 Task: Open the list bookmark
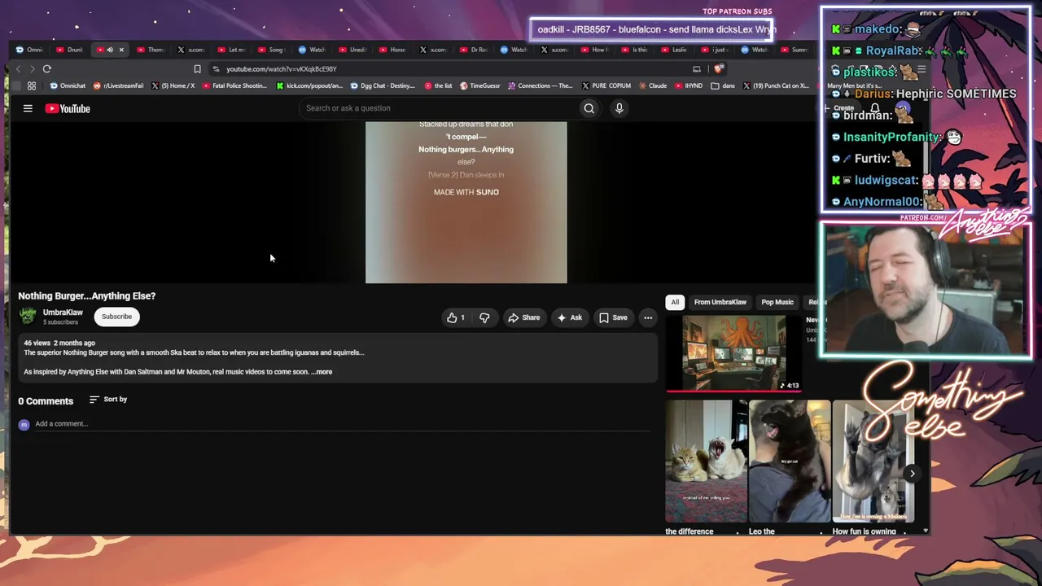click(x=438, y=85)
